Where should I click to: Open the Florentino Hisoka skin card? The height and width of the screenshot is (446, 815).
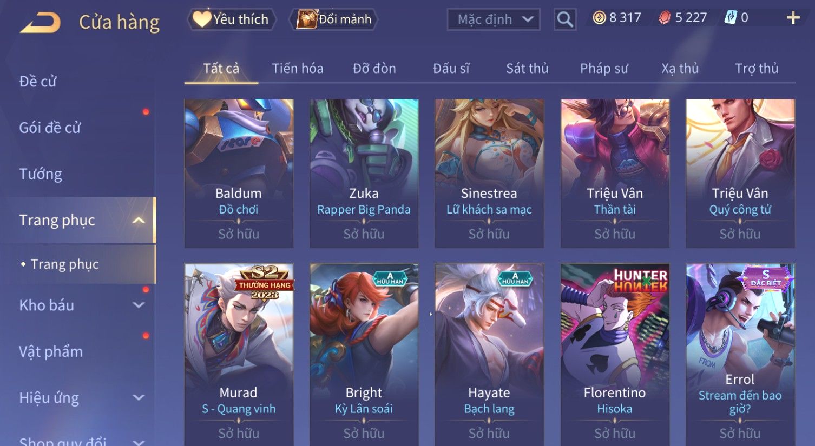[615, 354]
